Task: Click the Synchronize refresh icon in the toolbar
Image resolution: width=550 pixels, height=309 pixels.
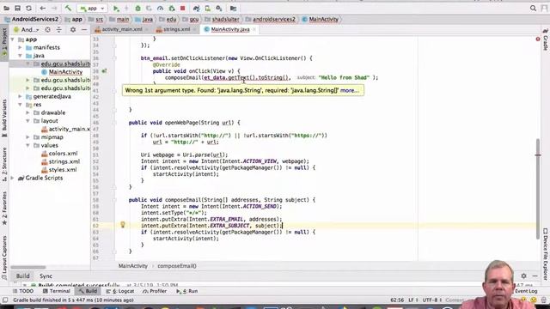Action: click(x=28, y=8)
